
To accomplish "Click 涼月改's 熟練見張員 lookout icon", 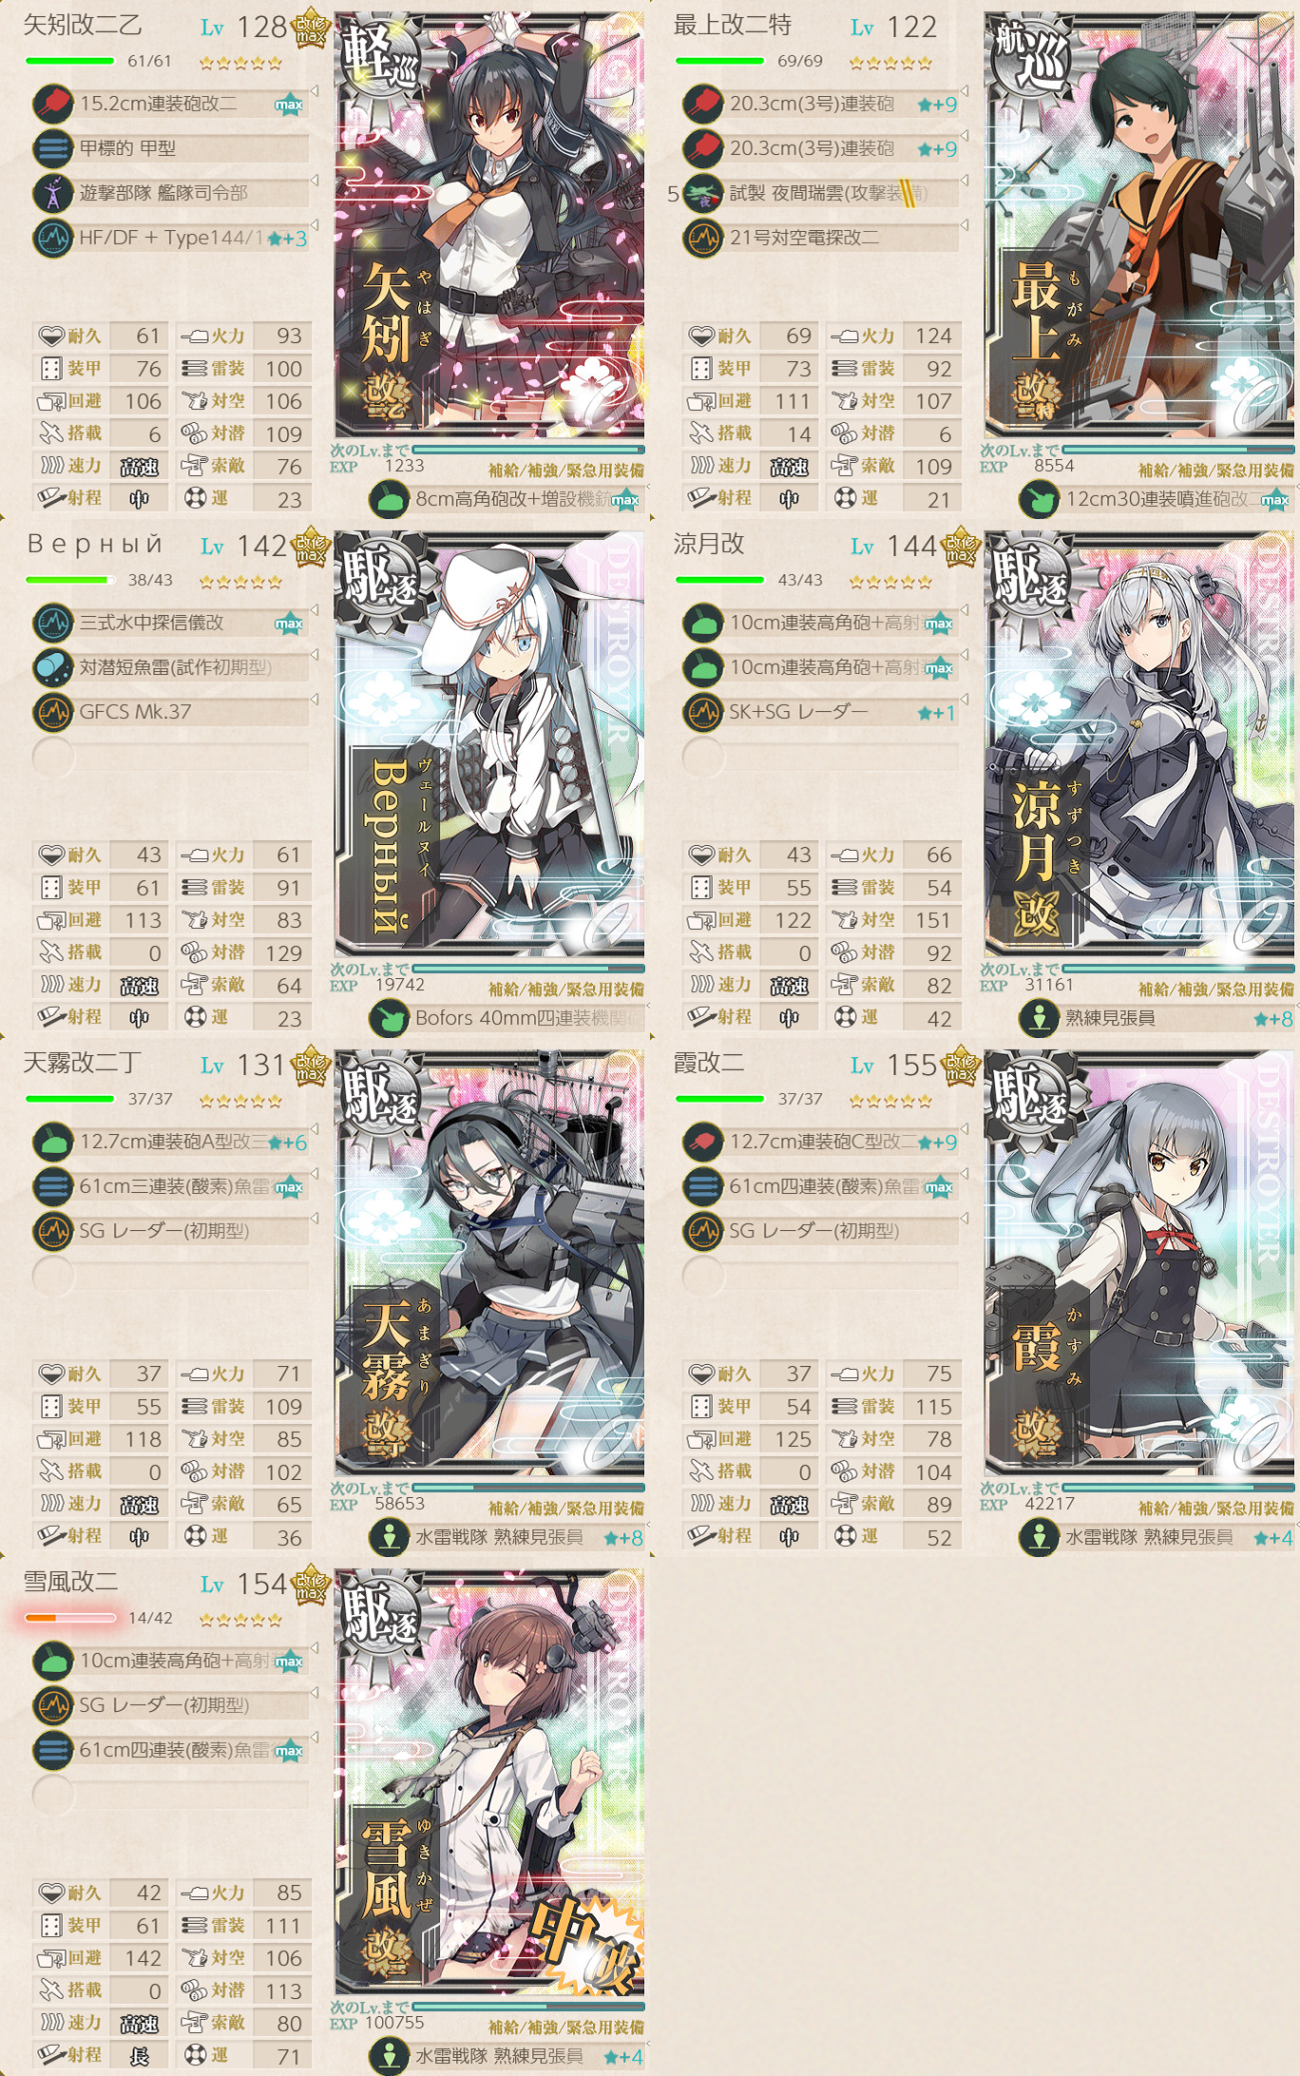I will point(1039,1018).
